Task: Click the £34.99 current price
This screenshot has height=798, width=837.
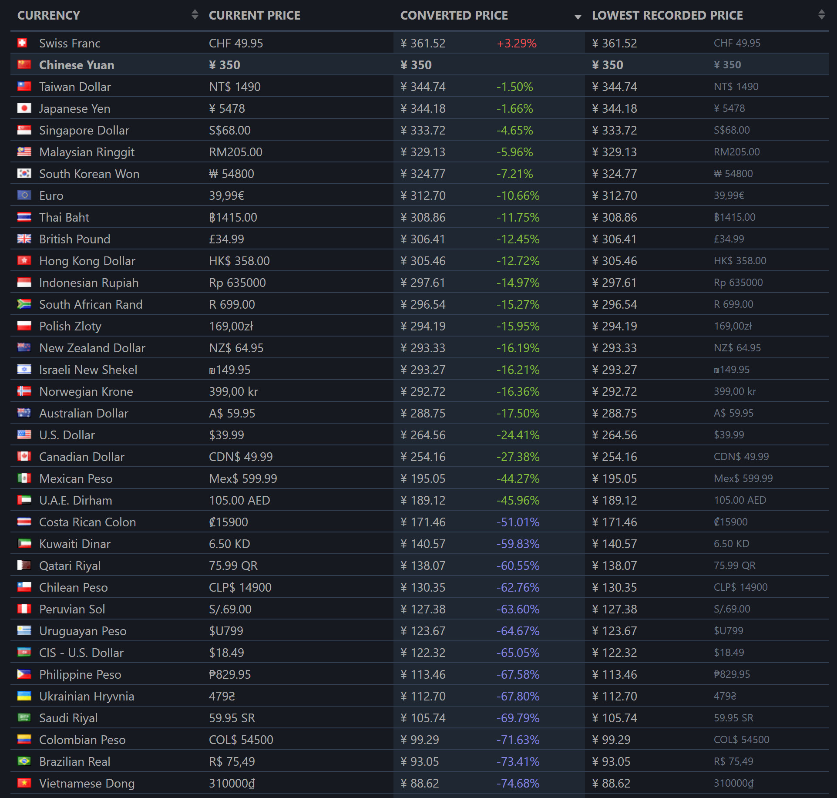Action: click(x=226, y=239)
